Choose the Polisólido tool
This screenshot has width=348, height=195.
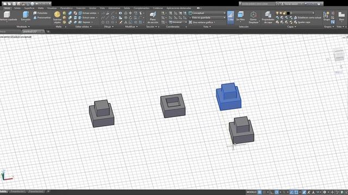pyautogui.click(x=40, y=13)
